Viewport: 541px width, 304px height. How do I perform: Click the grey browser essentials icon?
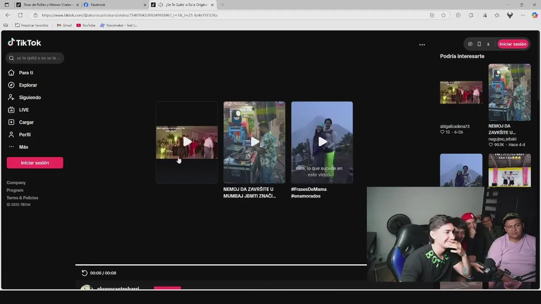(x=458, y=15)
